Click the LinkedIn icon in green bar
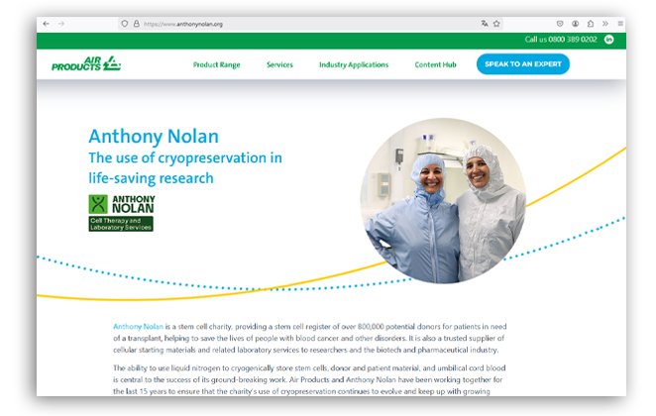The image size is (656, 416). (609, 40)
